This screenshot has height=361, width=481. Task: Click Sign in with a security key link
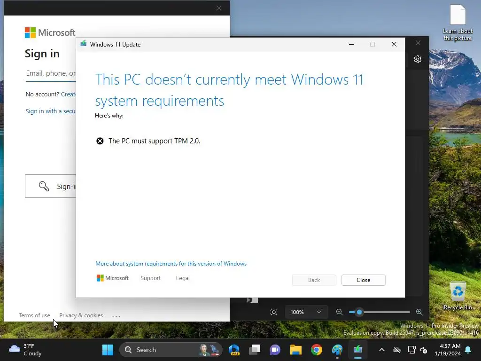[51, 111]
